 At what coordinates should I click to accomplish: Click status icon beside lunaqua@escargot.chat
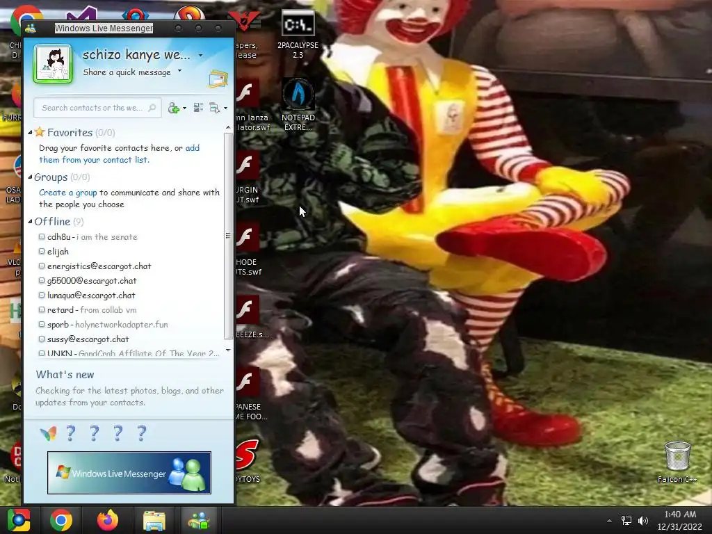(x=42, y=295)
